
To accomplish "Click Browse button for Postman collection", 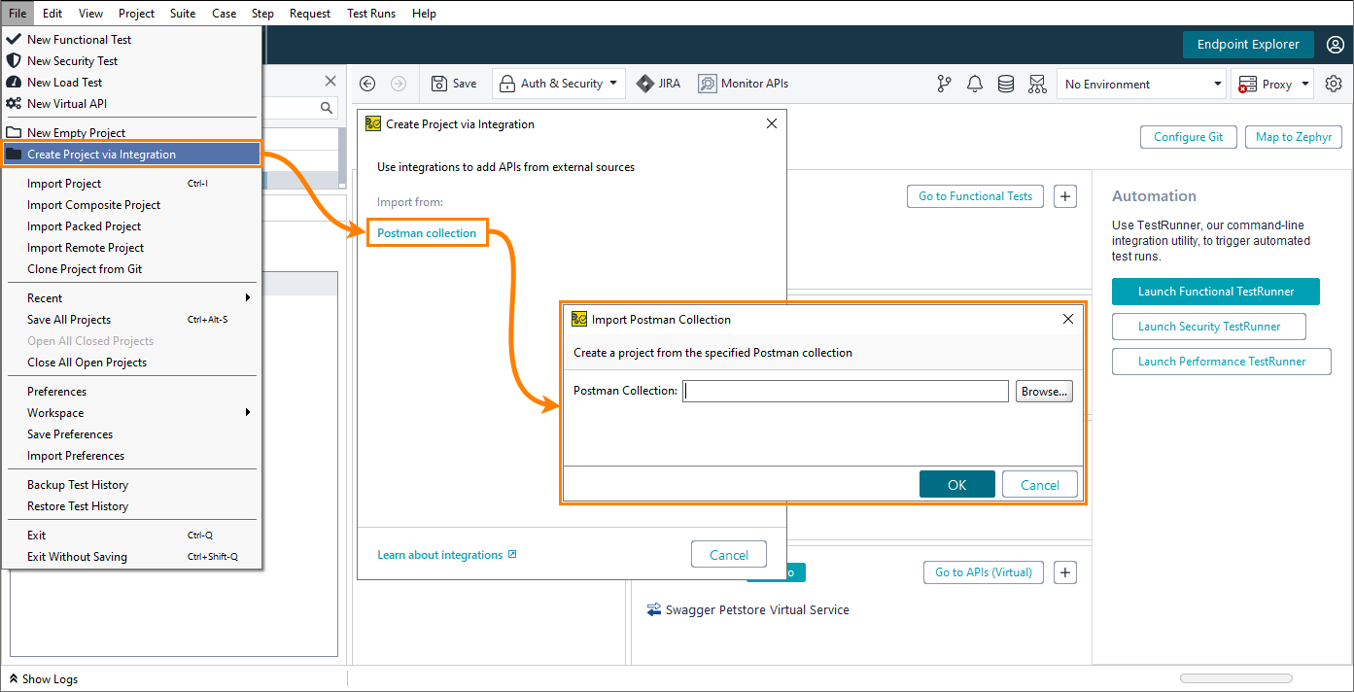I will pos(1044,391).
